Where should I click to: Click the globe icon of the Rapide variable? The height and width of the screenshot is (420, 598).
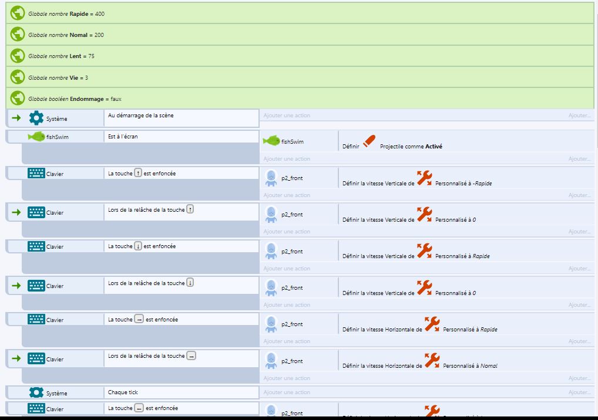point(18,13)
